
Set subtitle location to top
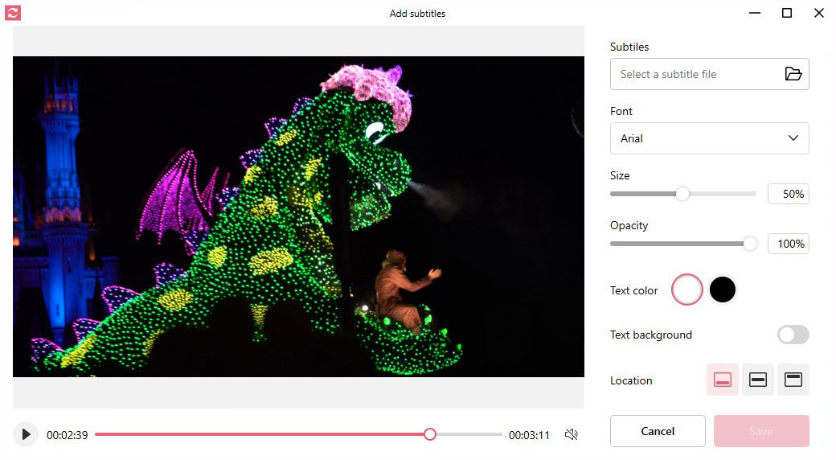[x=793, y=380]
